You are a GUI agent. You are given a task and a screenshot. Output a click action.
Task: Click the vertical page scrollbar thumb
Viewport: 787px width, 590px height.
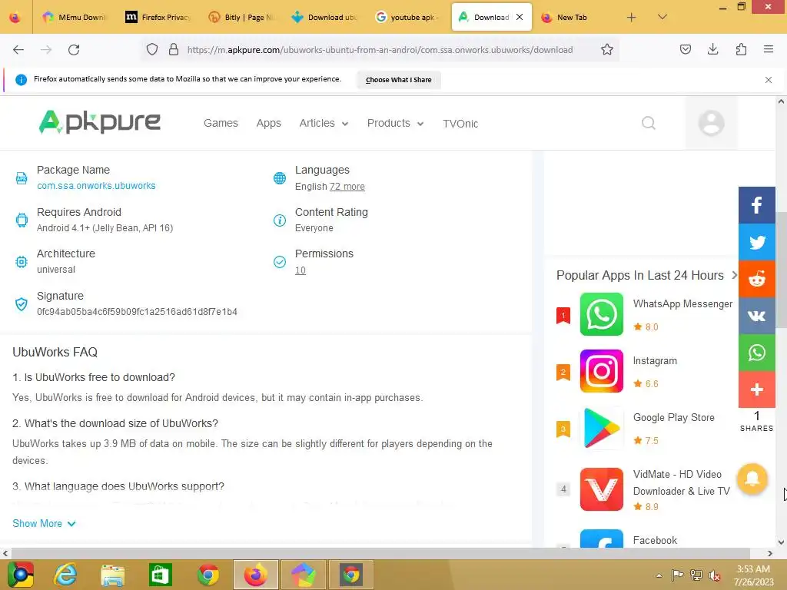(x=781, y=270)
